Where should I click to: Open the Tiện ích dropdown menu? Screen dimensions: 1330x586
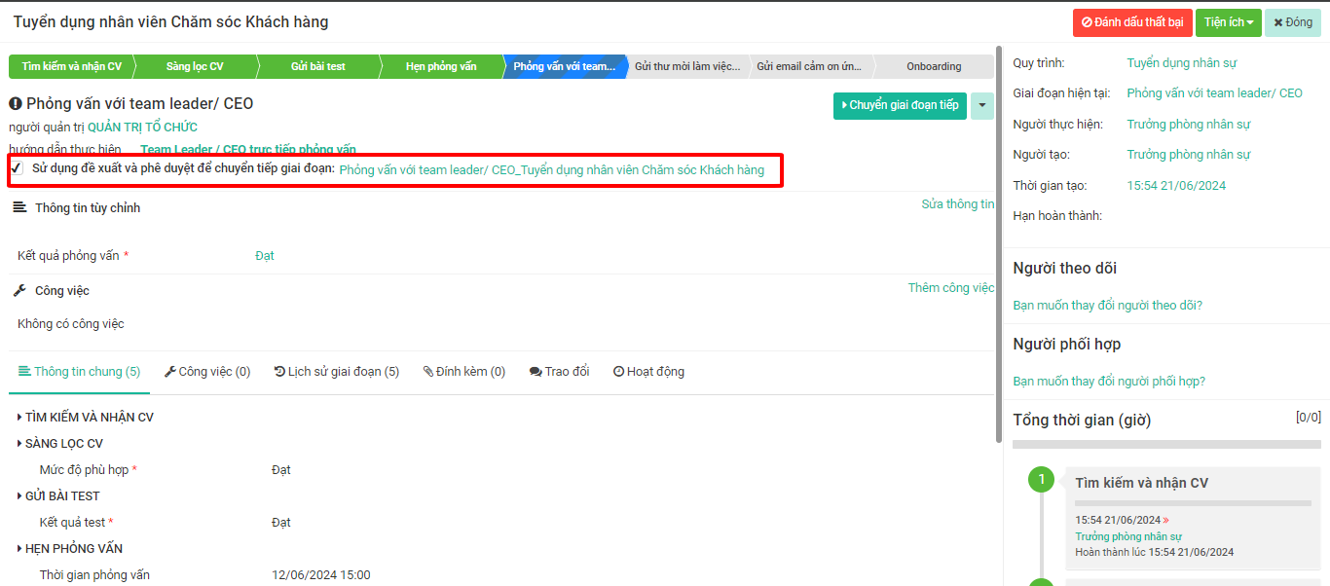click(1228, 22)
